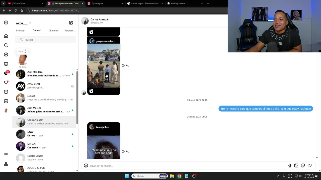Reply to the guayacoarrecho reel with arrow icon
Screen dimensions: 321x180
(x=127, y=65)
